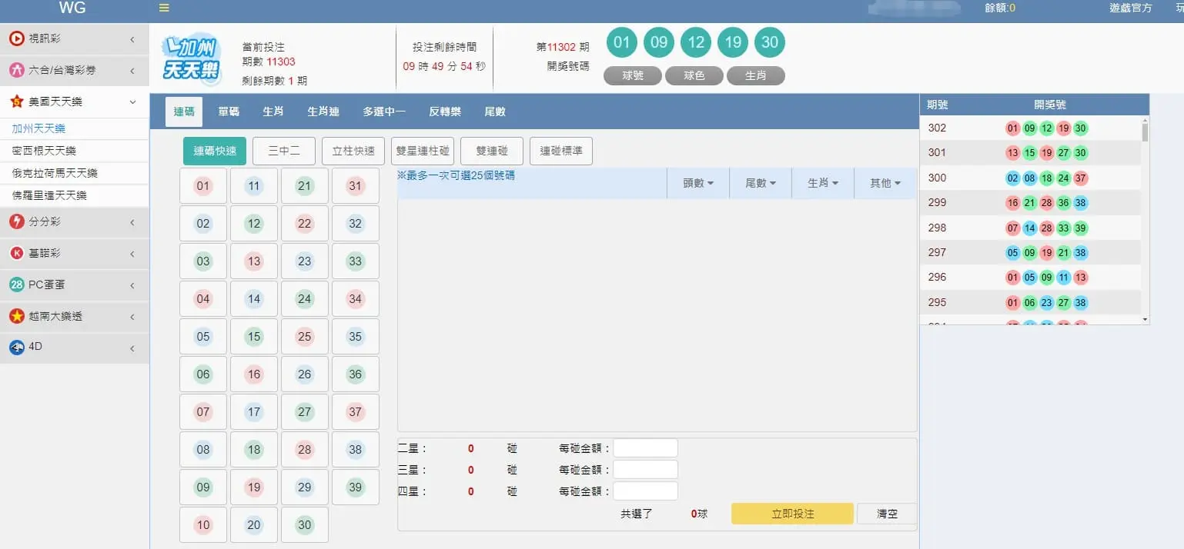Screen dimensions: 1184x549
Task: Open the 頭數 filter dropdown
Action: [x=697, y=182]
